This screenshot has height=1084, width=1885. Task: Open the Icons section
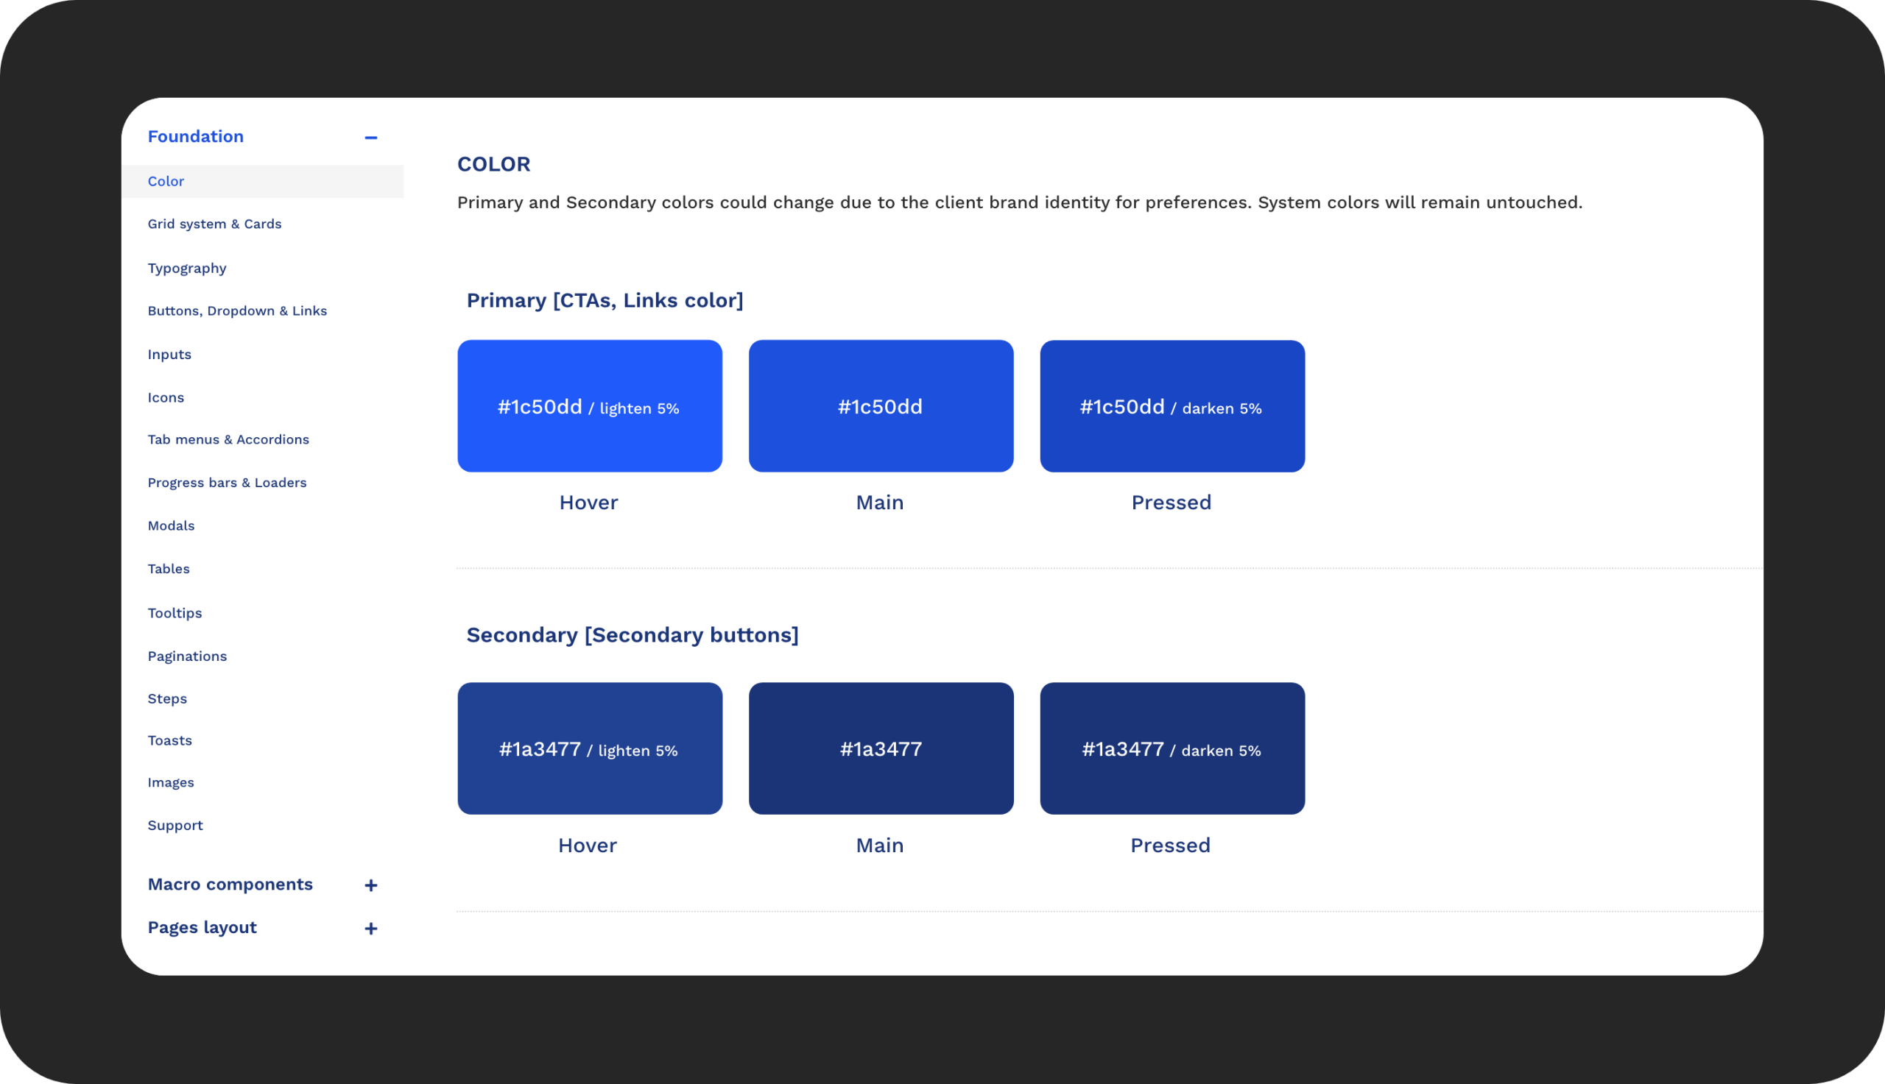click(166, 397)
